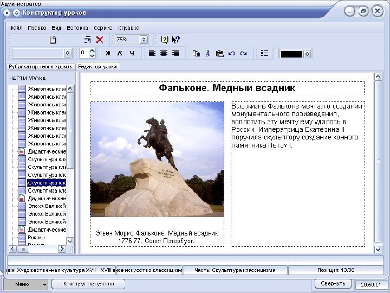Open the Файл menu
The width and height of the screenshot is (390, 293).
click(x=16, y=28)
